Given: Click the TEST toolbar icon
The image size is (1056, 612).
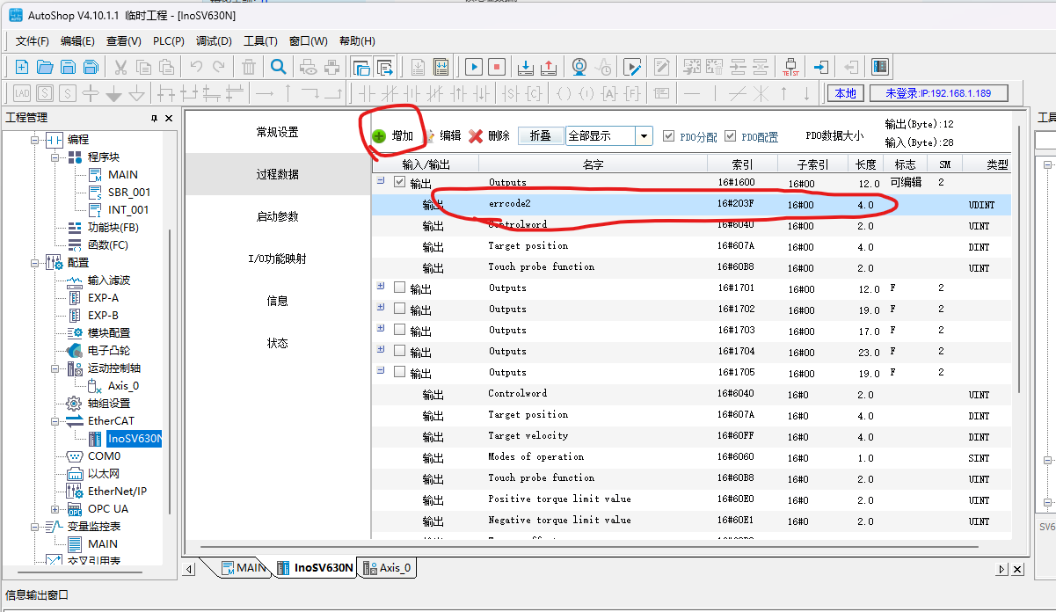Looking at the screenshot, I should coord(790,67).
